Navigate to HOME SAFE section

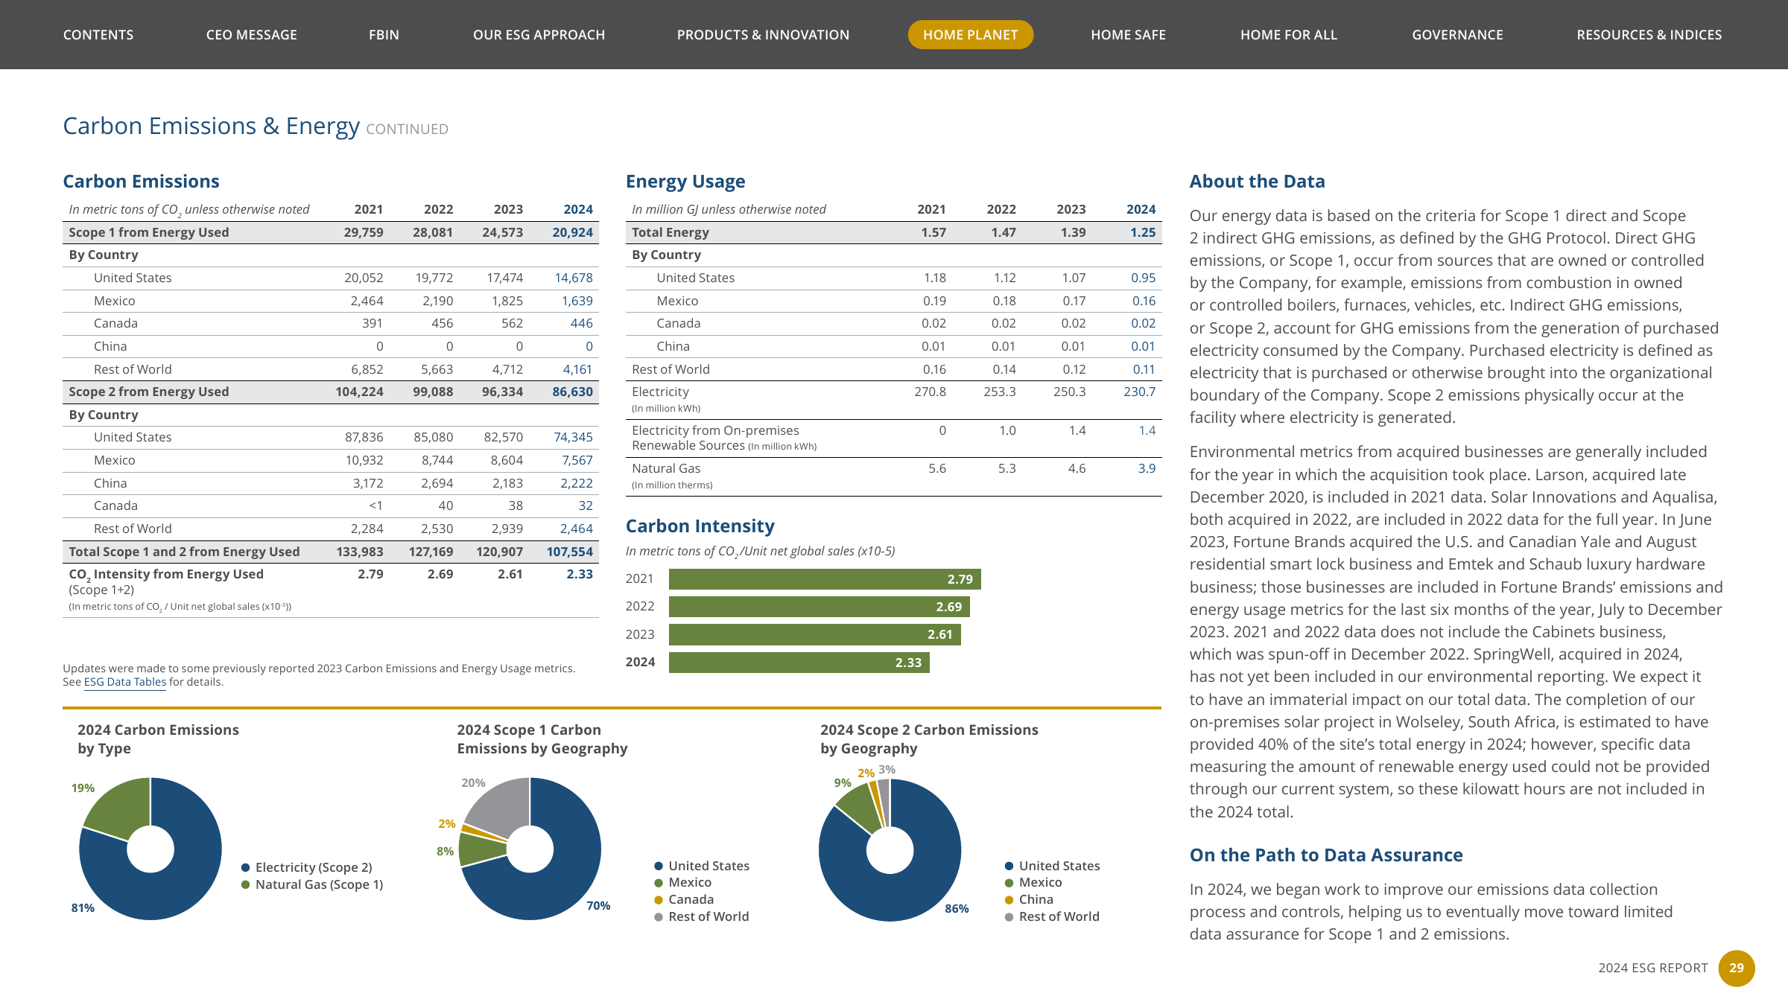click(x=1128, y=35)
